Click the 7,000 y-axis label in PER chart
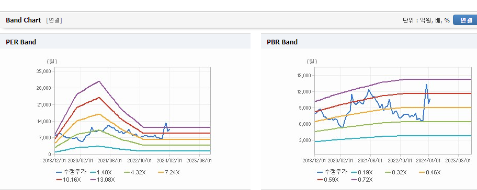Screen dimensions: 477x190 (45, 138)
